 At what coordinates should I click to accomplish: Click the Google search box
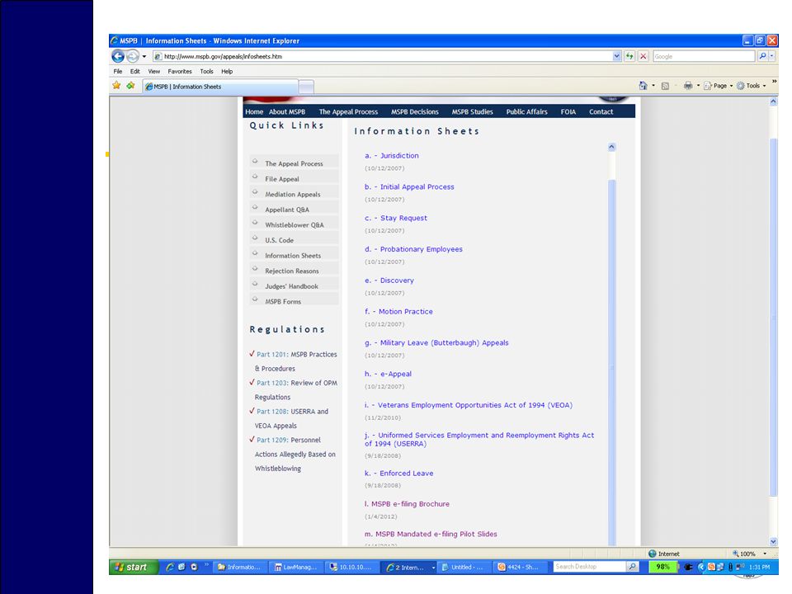click(704, 57)
